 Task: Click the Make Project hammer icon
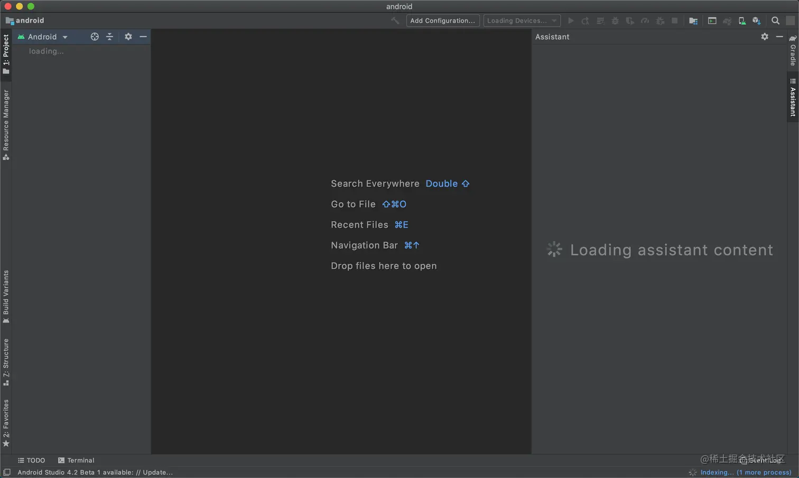[395, 21]
